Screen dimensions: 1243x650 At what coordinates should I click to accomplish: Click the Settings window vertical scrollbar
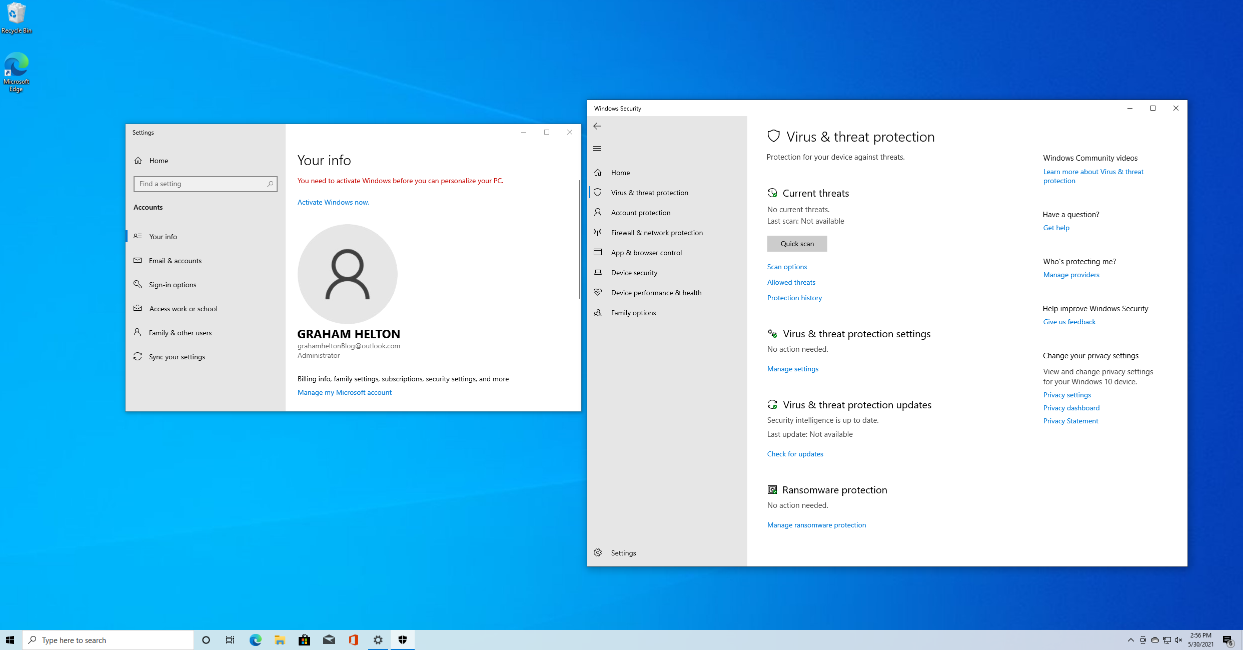pos(579,239)
